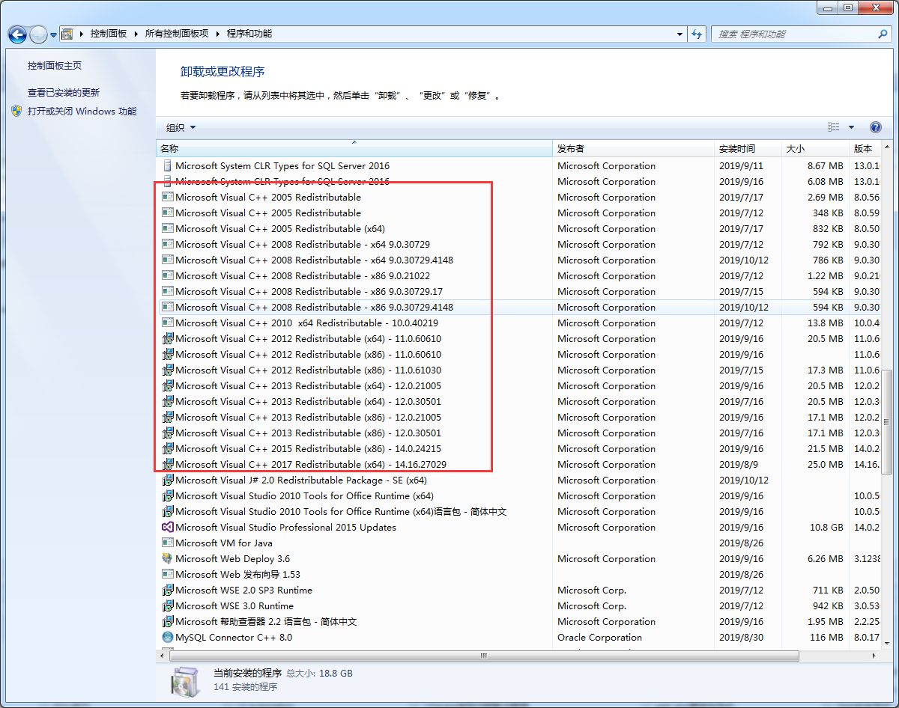Click the horizontal scrollbar thumb
Screen dimensions: 899x708
tap(483, 656)
